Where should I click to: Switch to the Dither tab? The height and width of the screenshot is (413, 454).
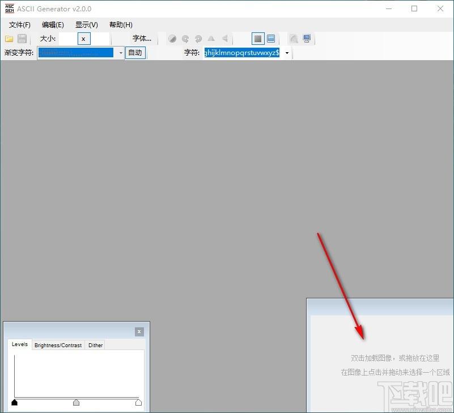[x=95, y=345]
